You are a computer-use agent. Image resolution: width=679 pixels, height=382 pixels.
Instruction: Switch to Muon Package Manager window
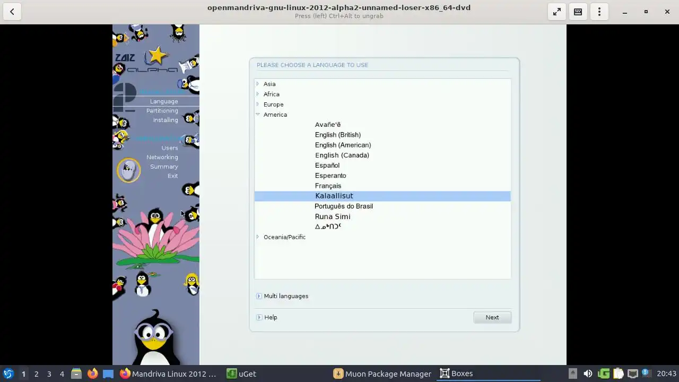pos(382,374)
